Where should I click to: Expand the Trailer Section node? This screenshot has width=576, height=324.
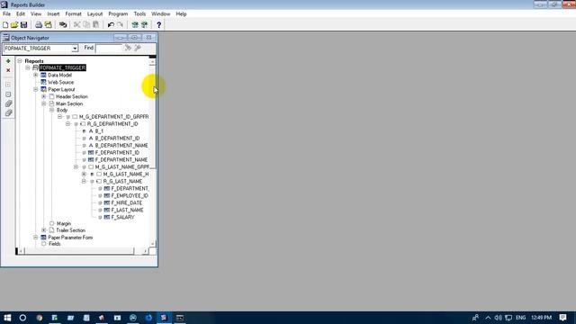pos(44,230)
